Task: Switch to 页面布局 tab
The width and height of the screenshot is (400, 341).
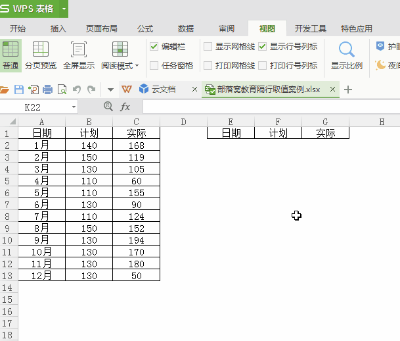Action: coord(102,28)
